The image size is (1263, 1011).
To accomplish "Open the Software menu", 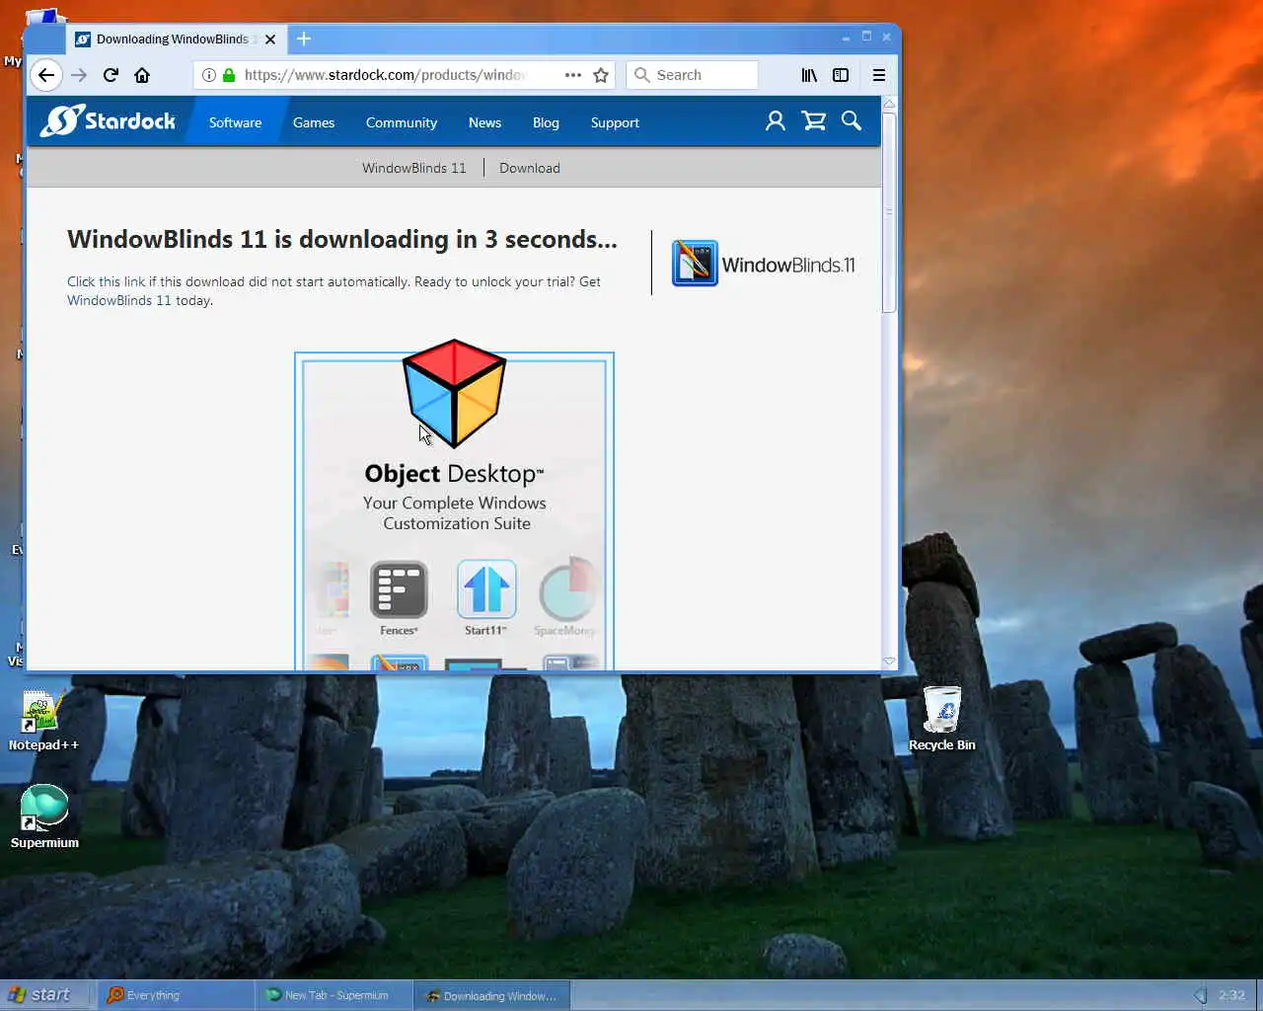I will [235, 122].
